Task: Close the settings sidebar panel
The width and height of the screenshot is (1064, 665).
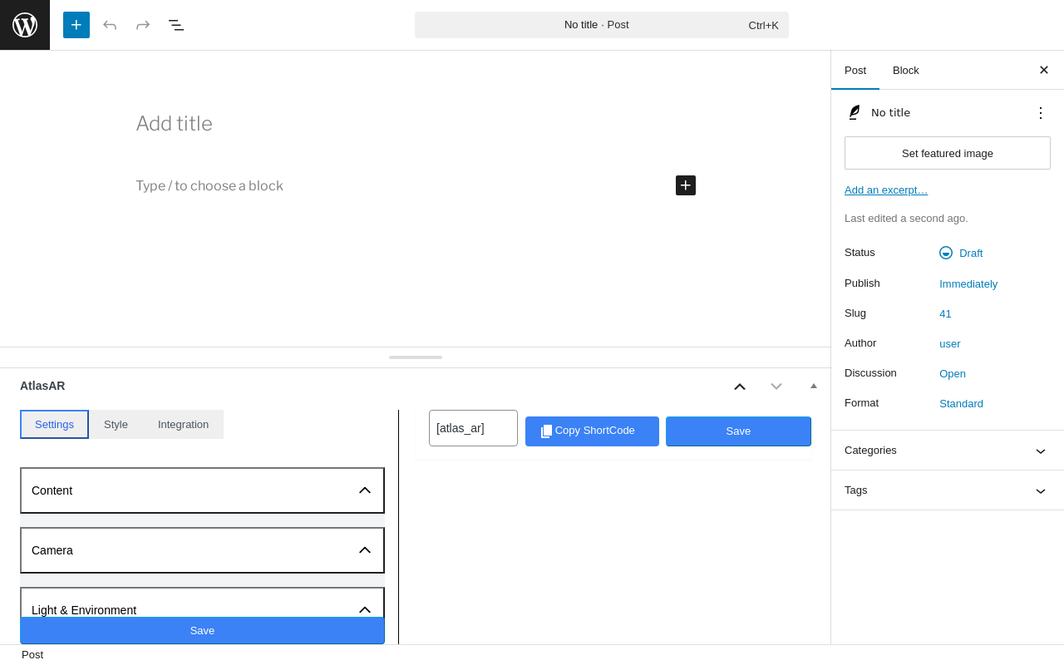Action: (1044, 70)
